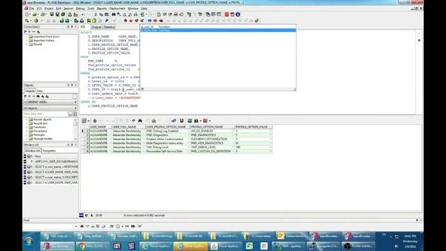The width and height of the screenshot is (446, 251).
Task: Click the binoculars find icon in result grid toolbar
Action: (140, 121)
